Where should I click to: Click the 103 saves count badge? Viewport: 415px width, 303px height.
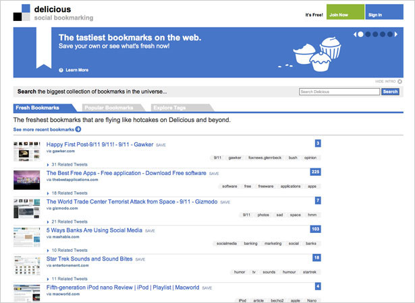[316, 229]
